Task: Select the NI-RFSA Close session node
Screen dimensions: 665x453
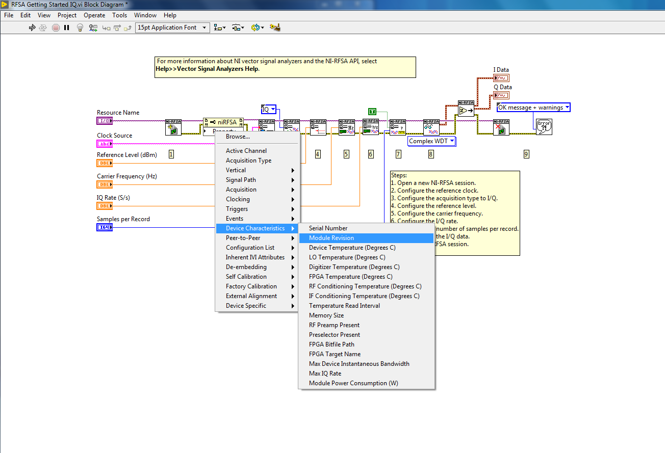Action: pos(501,127)
